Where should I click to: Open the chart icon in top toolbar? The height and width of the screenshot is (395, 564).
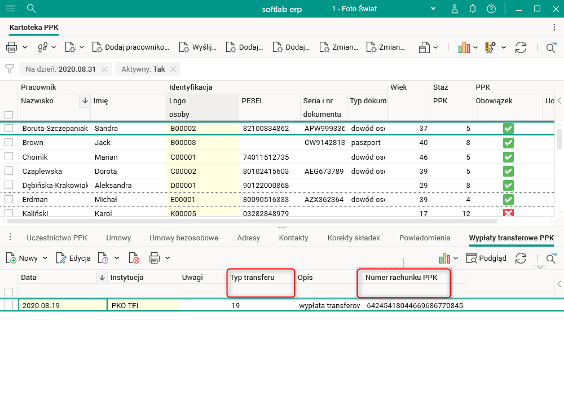tap(464, 47)
